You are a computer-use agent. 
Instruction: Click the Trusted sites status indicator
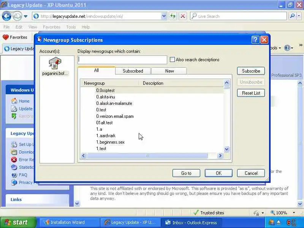click(209, 213)
